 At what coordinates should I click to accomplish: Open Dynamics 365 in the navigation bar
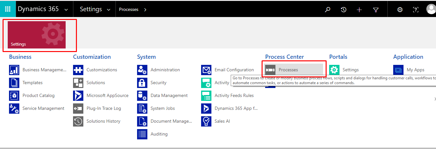pos(38,9)
